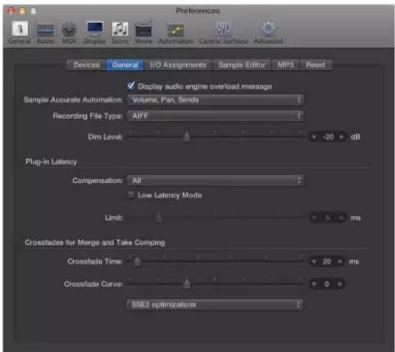Decrease the Limit ms value
Image resolution: width=395 pixels, height=352 pixels.
314,218
